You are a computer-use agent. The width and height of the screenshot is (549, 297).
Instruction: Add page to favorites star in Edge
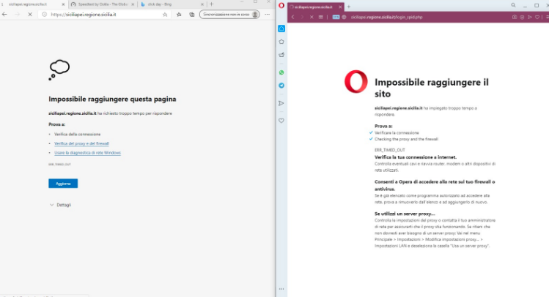click(165, 15)
